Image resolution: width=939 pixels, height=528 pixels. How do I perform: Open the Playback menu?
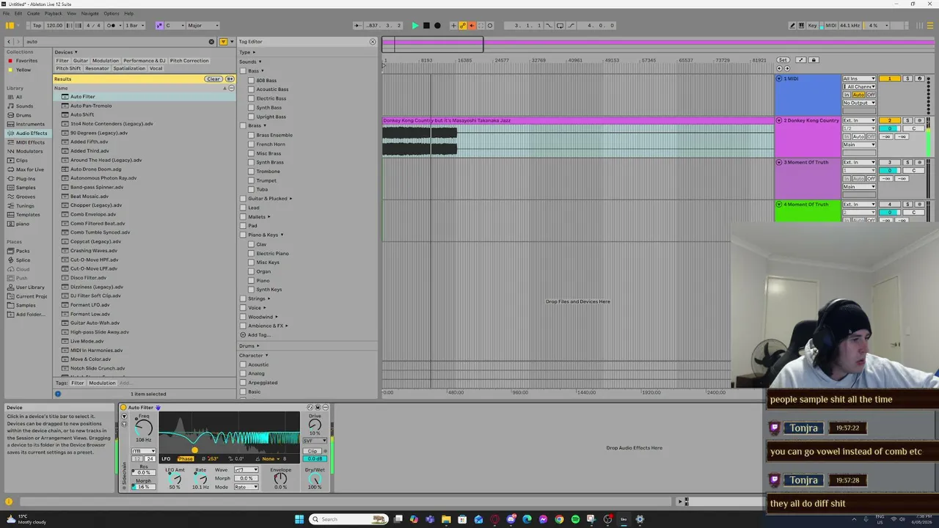click(53, 13)
